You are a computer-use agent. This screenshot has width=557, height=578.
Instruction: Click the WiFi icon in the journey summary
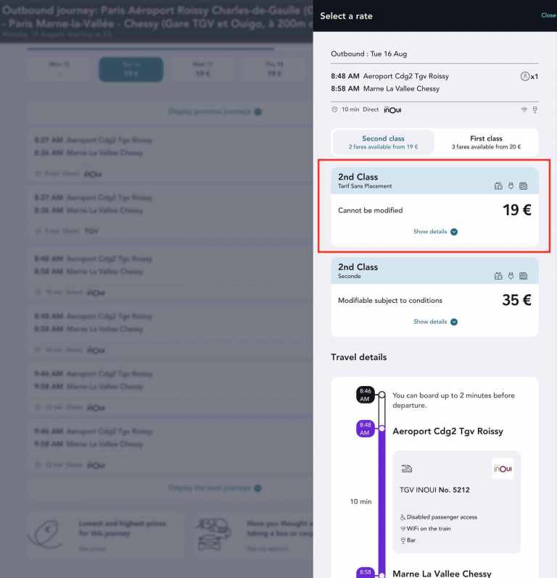(x=524, y=109)
